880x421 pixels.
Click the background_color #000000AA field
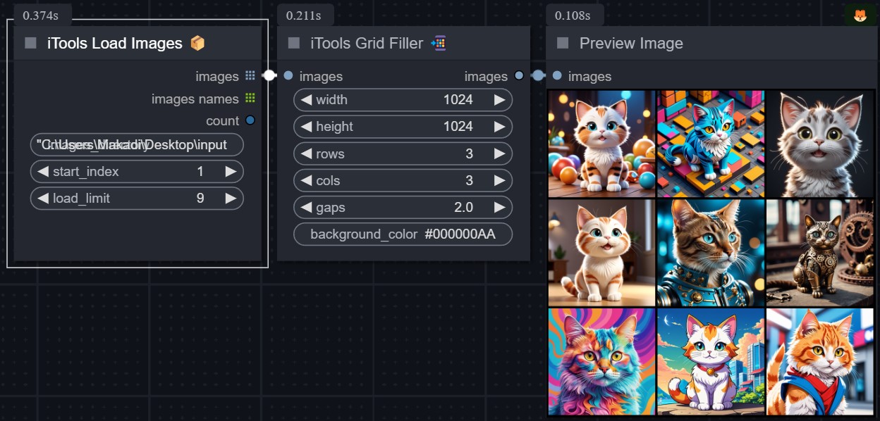coord(403,234)
